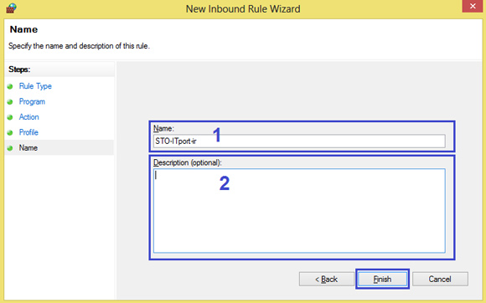Click the bold 'Name' page heading

23,29
